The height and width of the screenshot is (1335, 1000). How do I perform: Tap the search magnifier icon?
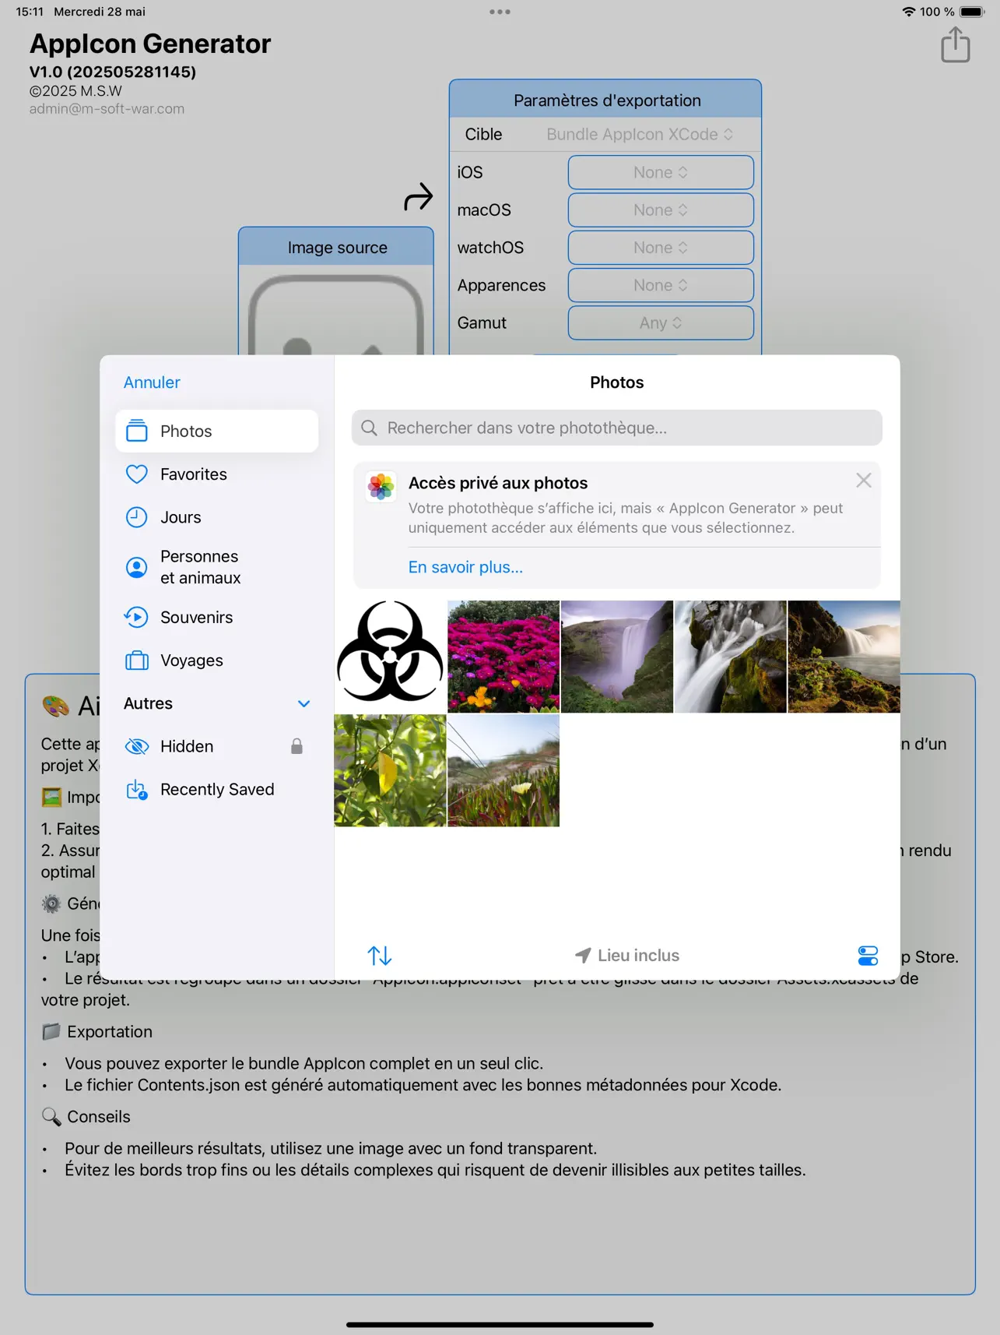370,428
